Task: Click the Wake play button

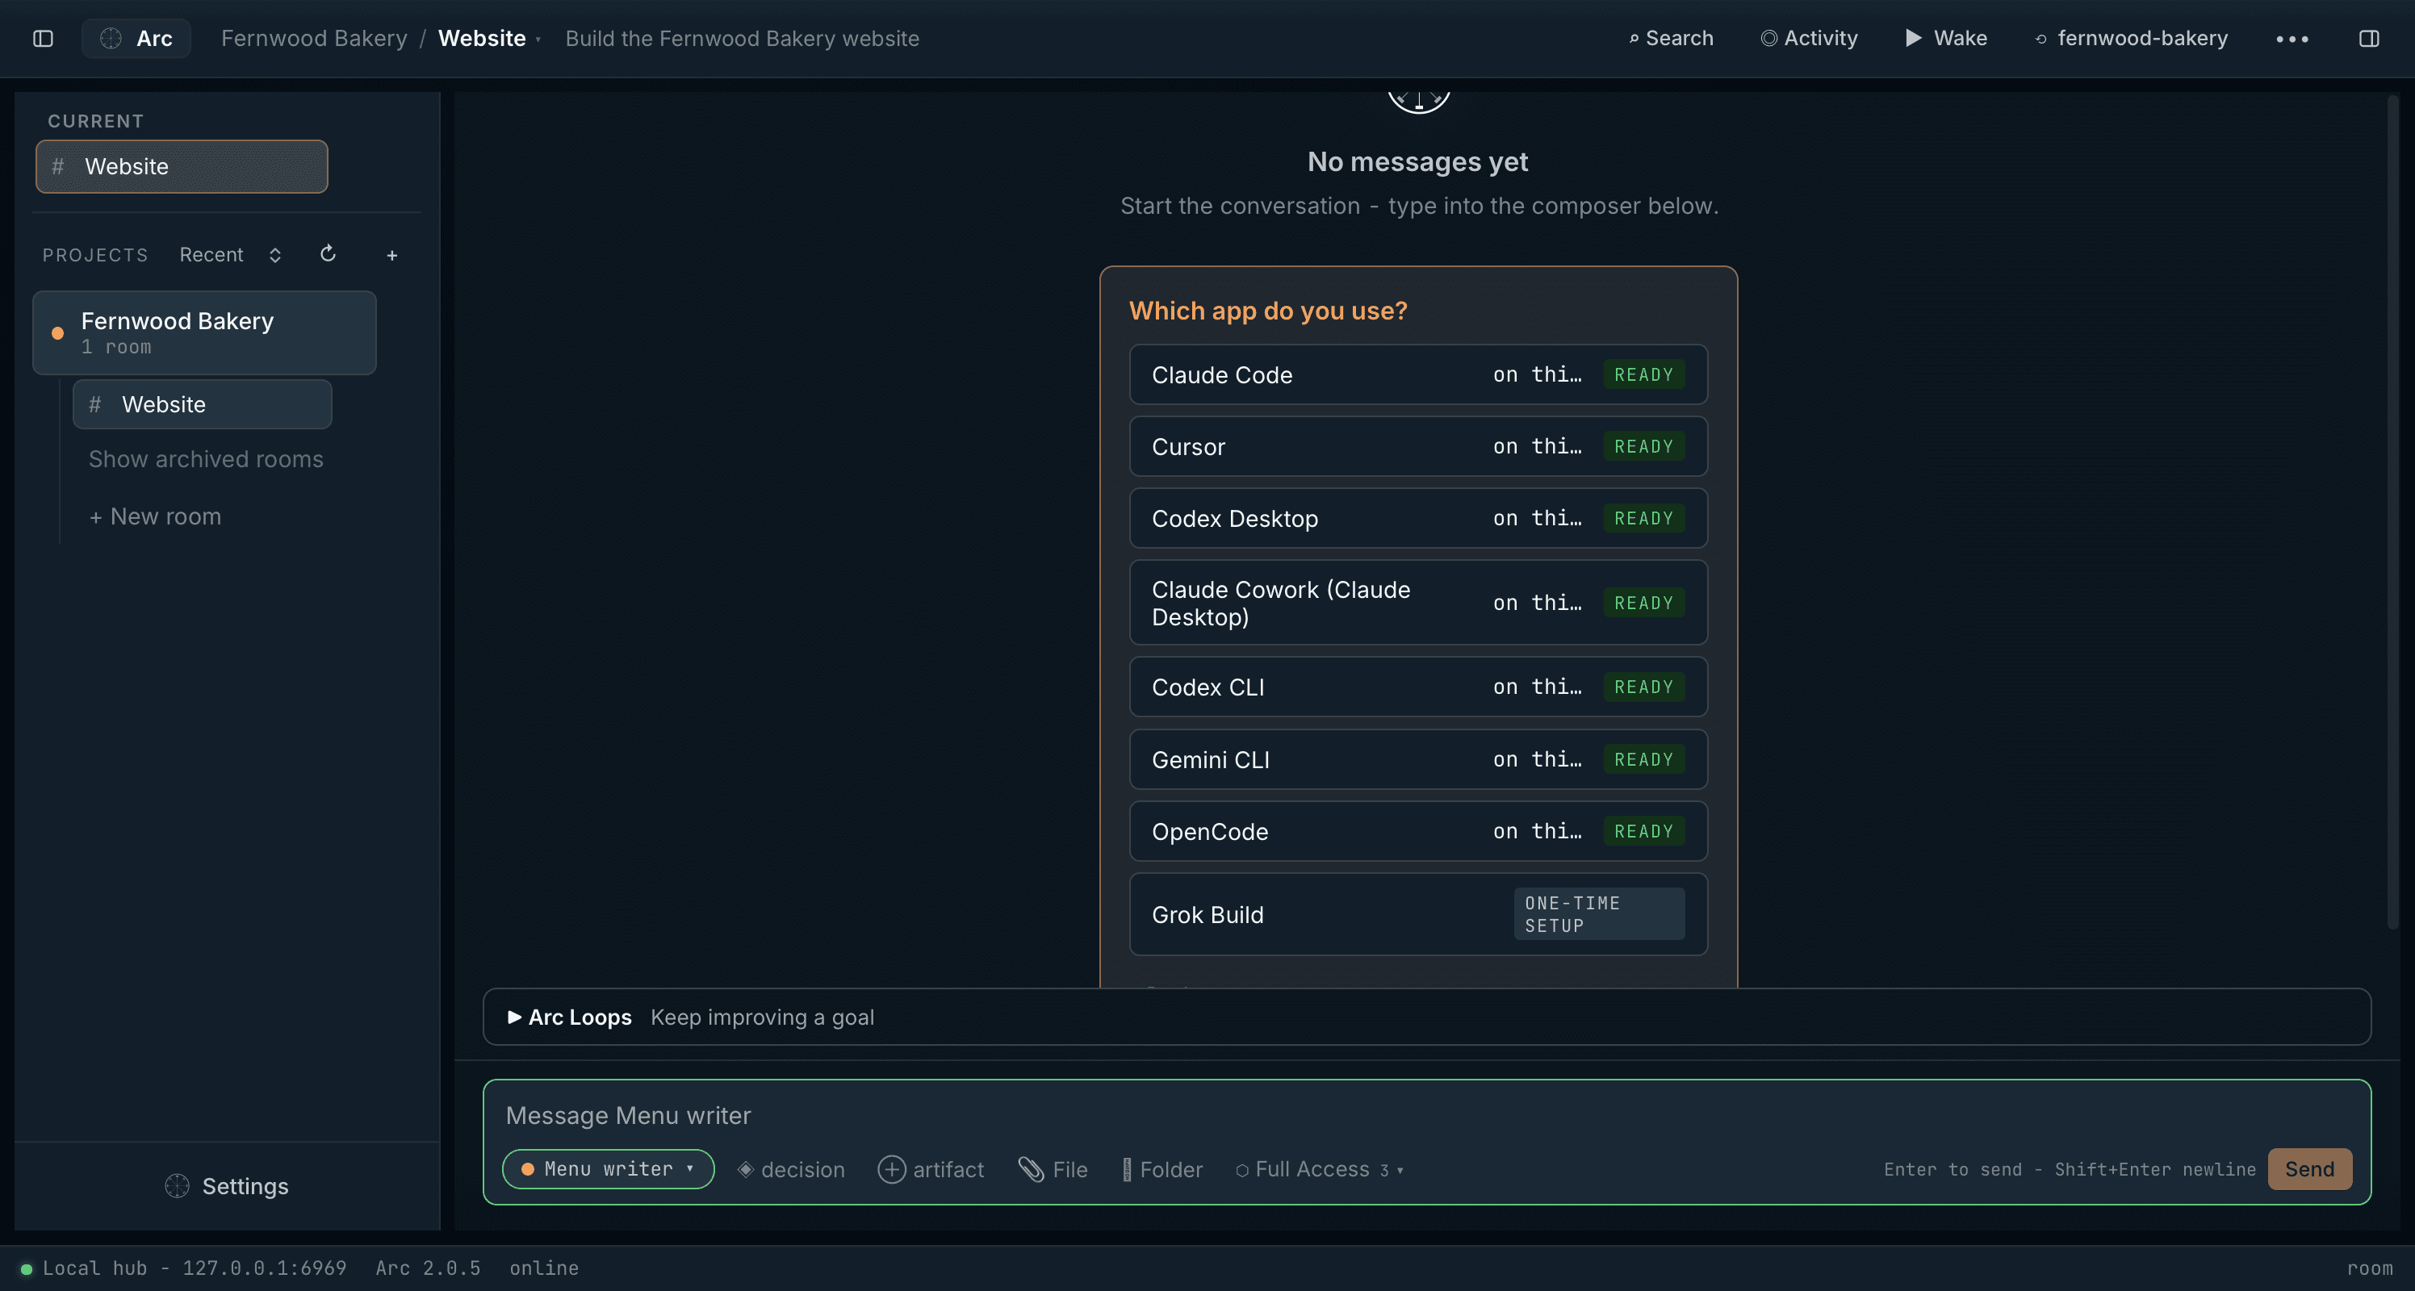Action: coord(1946,39)
